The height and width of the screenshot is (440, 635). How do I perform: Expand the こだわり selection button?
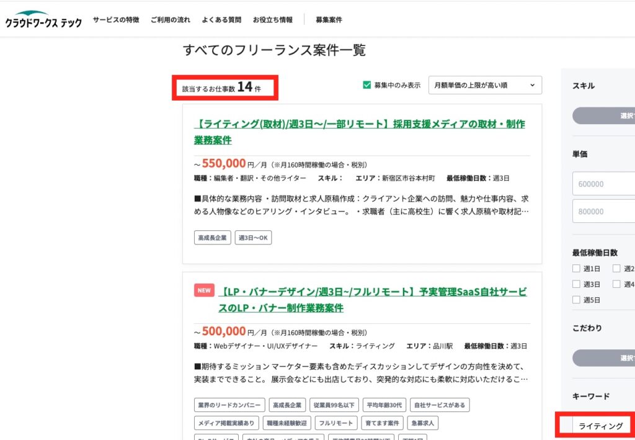(x=605, y=358)
